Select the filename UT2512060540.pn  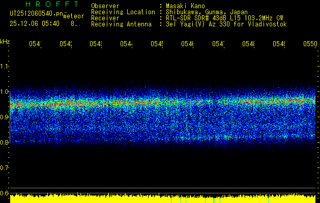(x=36, y=13)
